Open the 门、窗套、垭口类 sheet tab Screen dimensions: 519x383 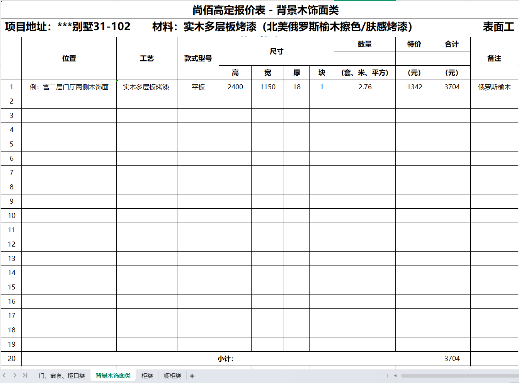tap(62, 376)
